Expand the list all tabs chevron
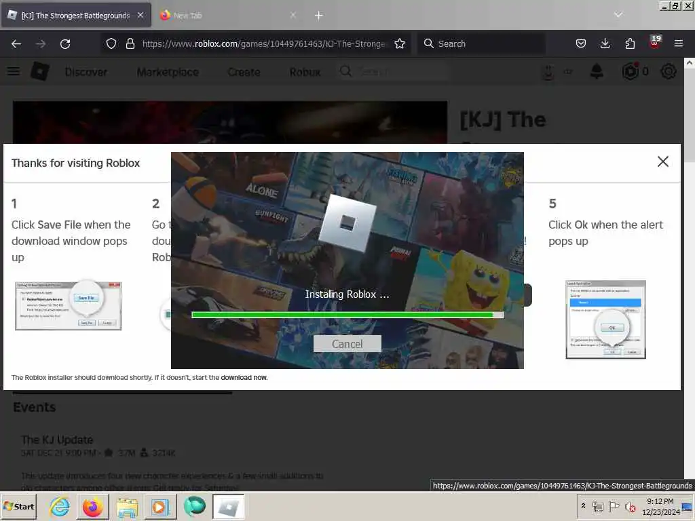 618,15
